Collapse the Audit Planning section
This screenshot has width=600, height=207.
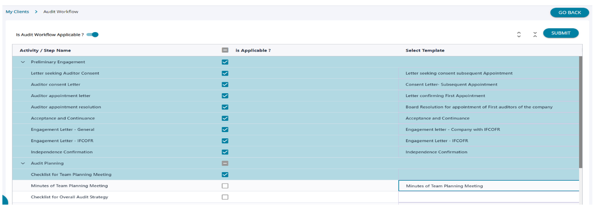23,163
